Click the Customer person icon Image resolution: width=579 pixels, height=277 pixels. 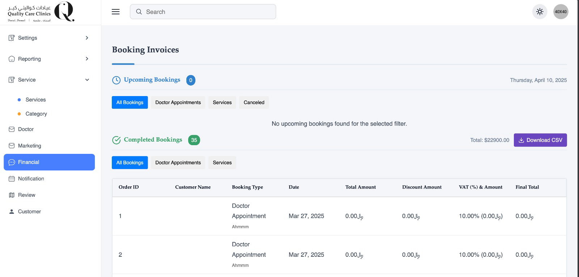(x=12, y=212)
